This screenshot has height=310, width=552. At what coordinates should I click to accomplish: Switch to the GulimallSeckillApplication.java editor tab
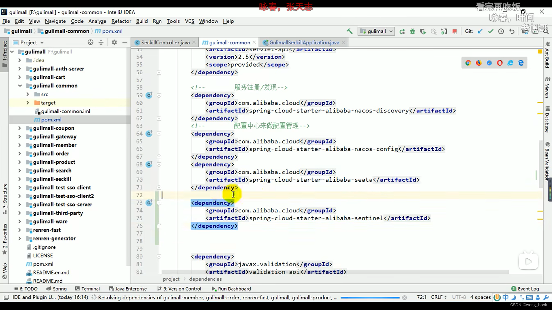[x=304, y=42]
